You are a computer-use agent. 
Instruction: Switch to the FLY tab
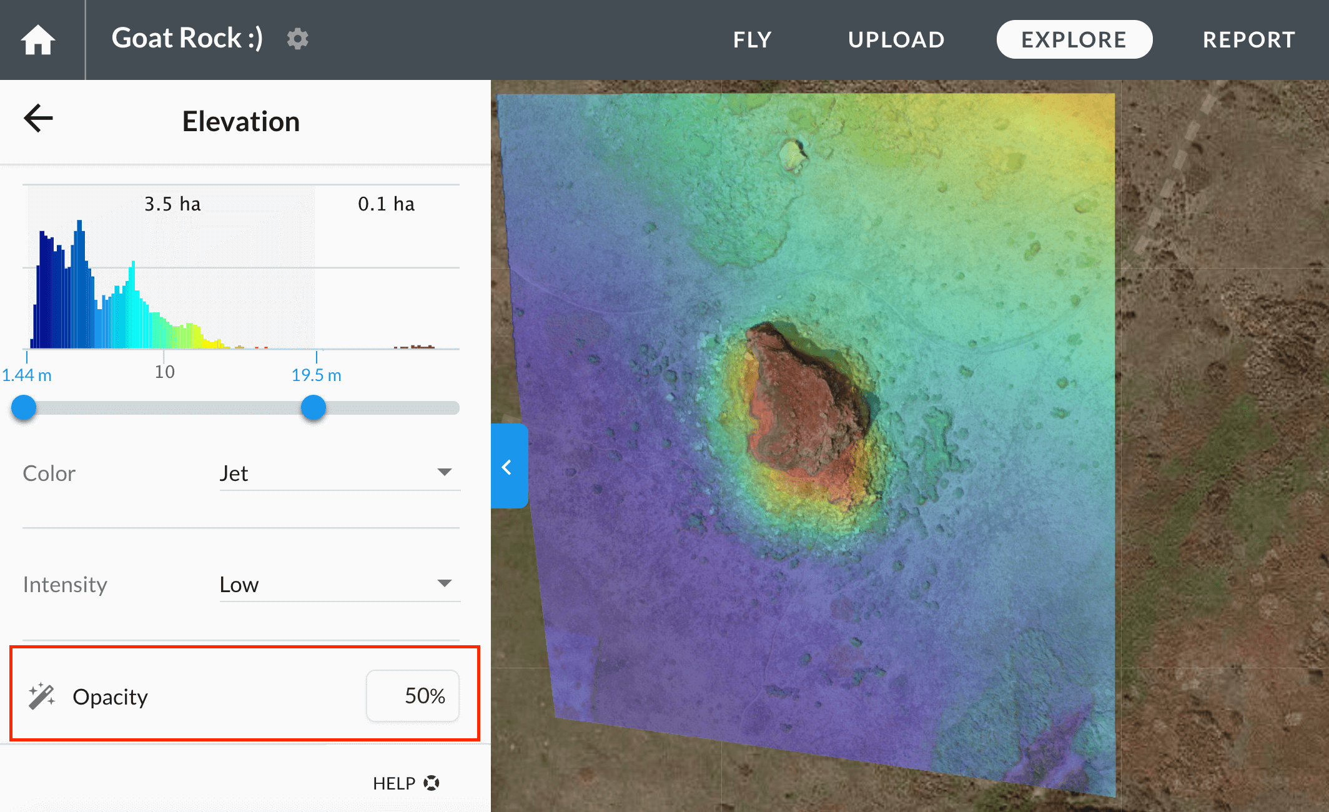point(753,39)
